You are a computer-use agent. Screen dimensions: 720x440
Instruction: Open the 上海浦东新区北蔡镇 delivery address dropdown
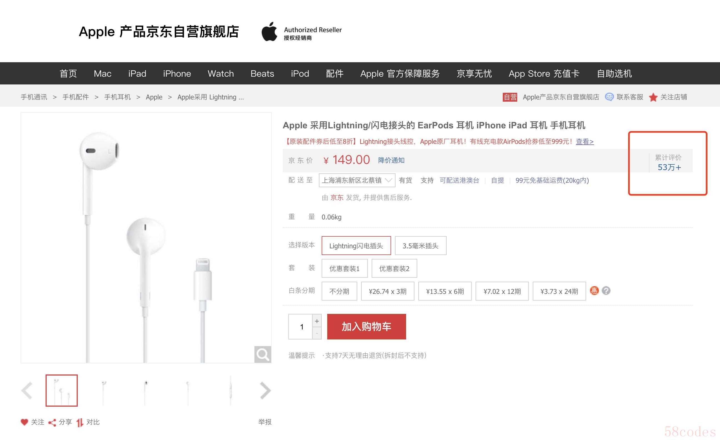tap(357, 180)
